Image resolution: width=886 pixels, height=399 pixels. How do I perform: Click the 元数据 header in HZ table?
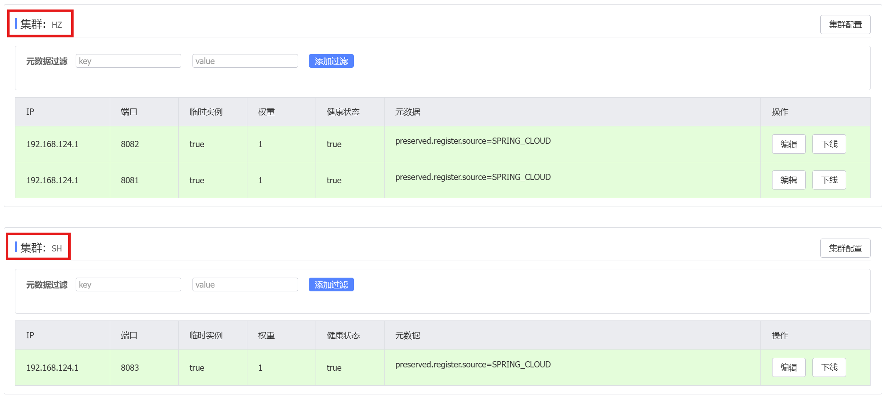pos(407,112)
